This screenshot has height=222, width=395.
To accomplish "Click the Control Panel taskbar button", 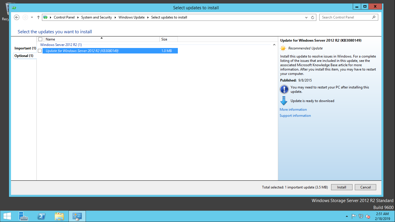I will 77,216.
